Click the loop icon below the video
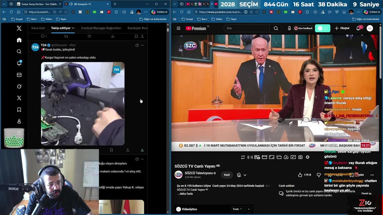Viewport: 383px width, 215px height. [243, 157]
